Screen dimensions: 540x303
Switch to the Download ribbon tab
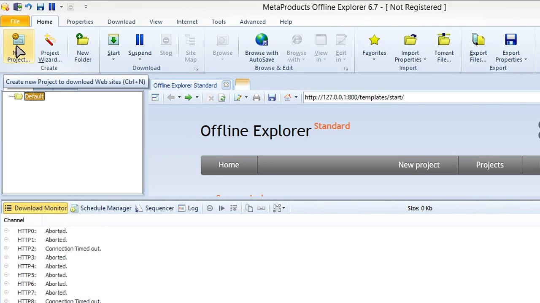[x=121, y=22]
